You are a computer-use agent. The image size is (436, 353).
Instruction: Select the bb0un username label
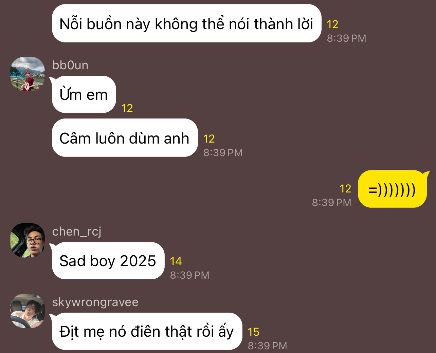[x=70, y=65]
